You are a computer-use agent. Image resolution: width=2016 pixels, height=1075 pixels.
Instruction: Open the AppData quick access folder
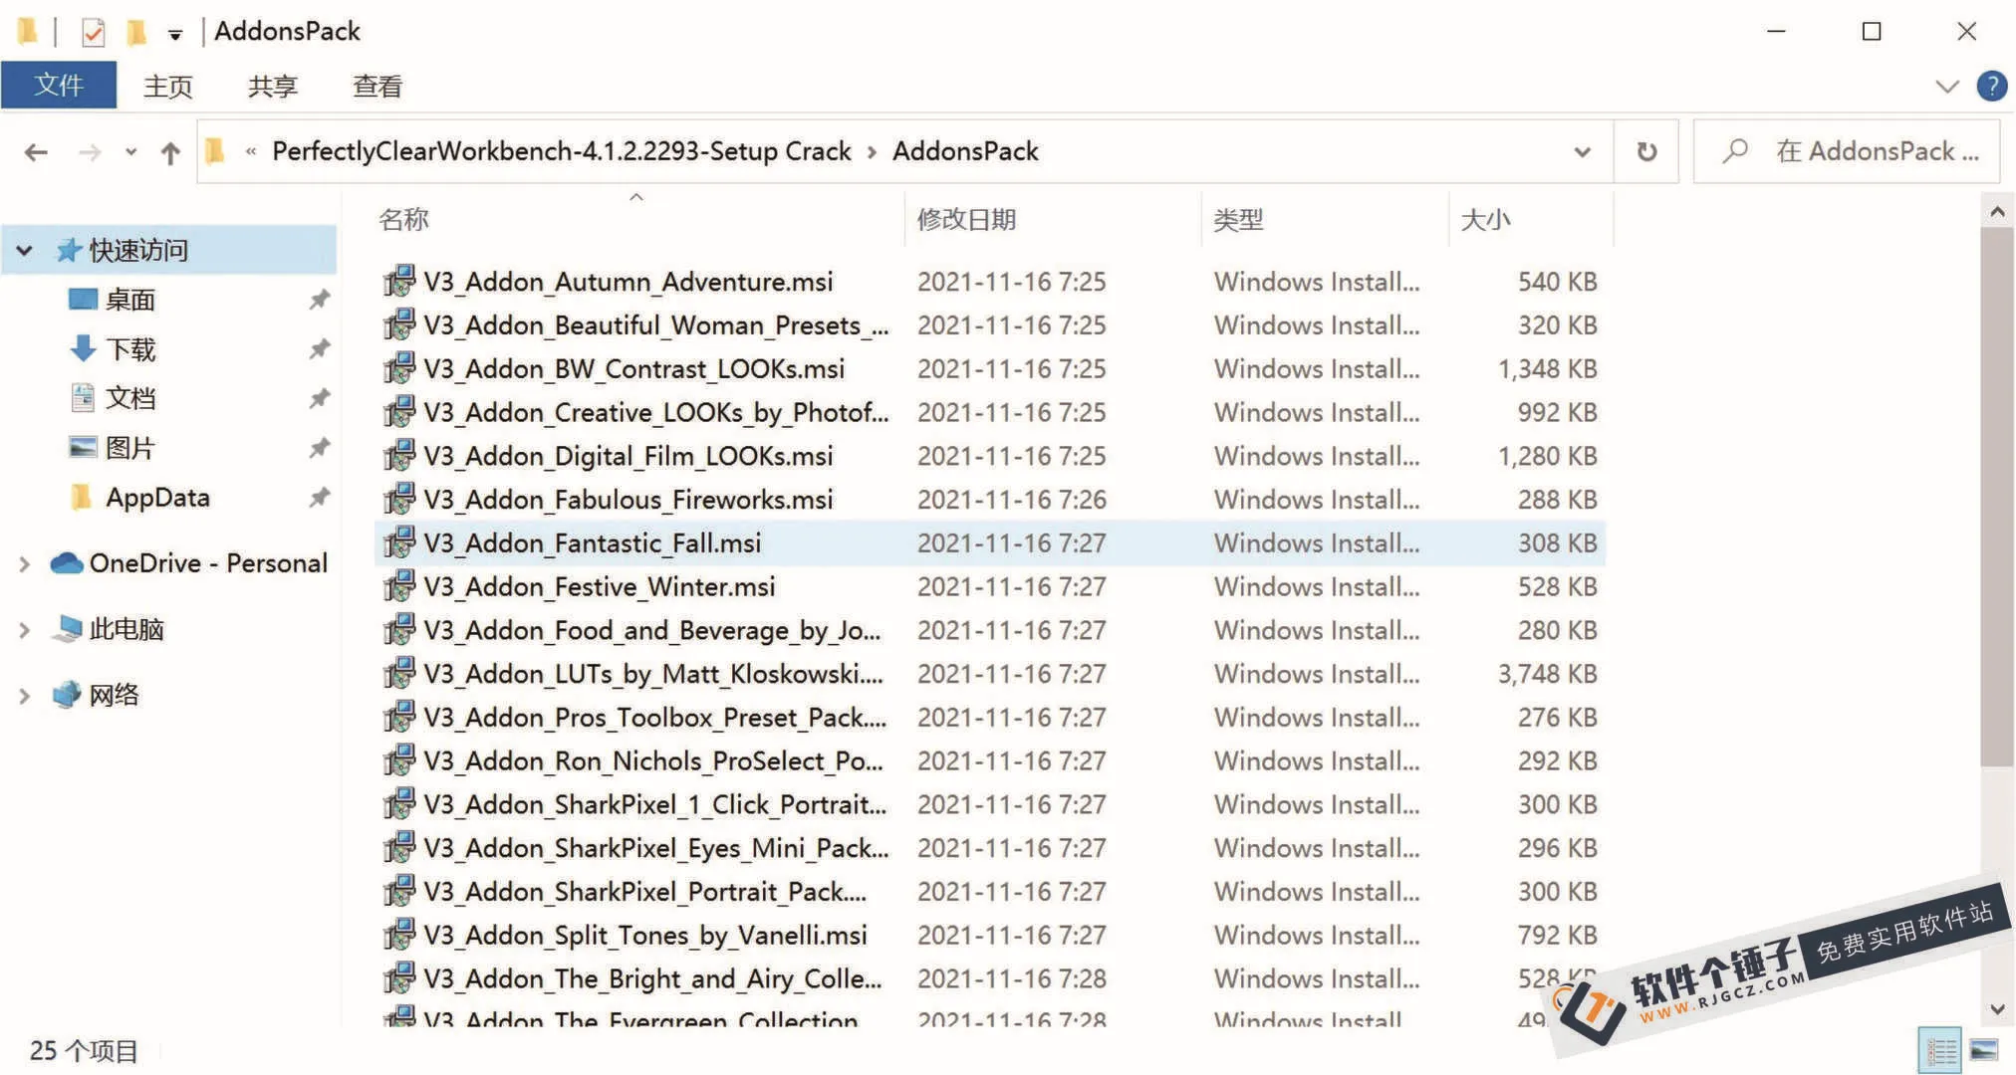tap(157, 498)
